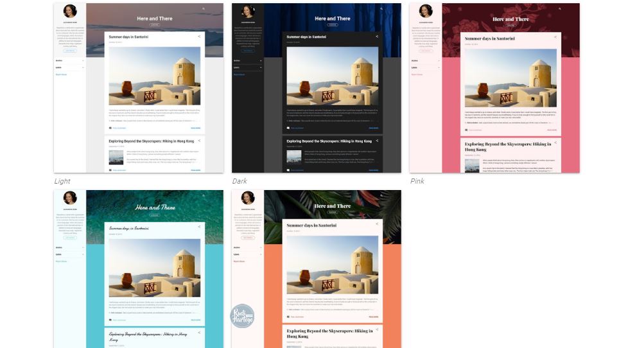Click the profile avatar in the Dark preview
This screenshot has height=348, width=619.
click(x=248, y=11)
